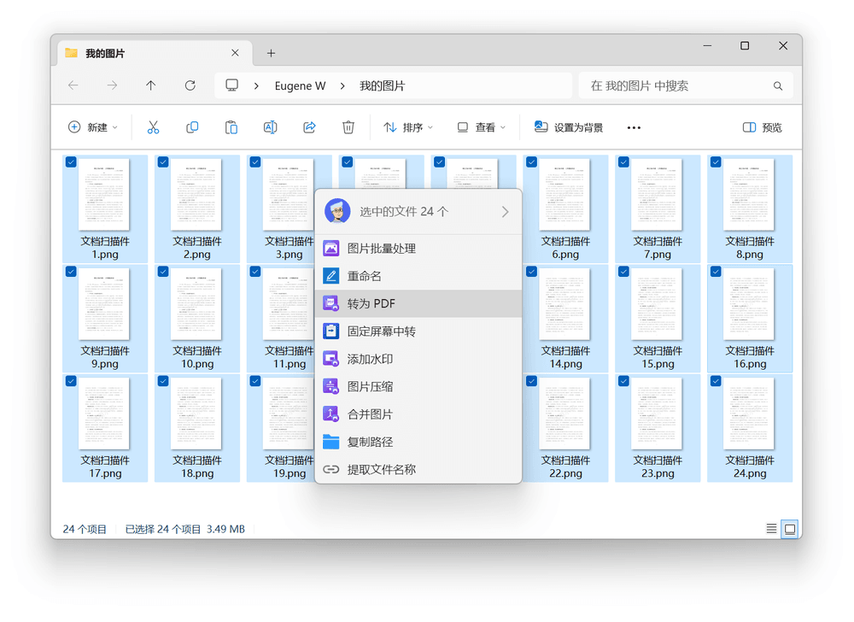Click the search magnifier icon

(x=778, y=86)
